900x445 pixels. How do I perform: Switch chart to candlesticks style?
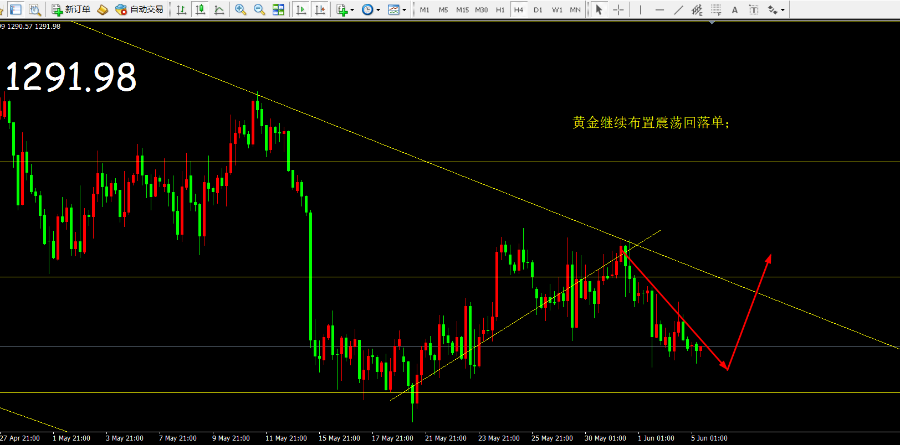[200, 9]
